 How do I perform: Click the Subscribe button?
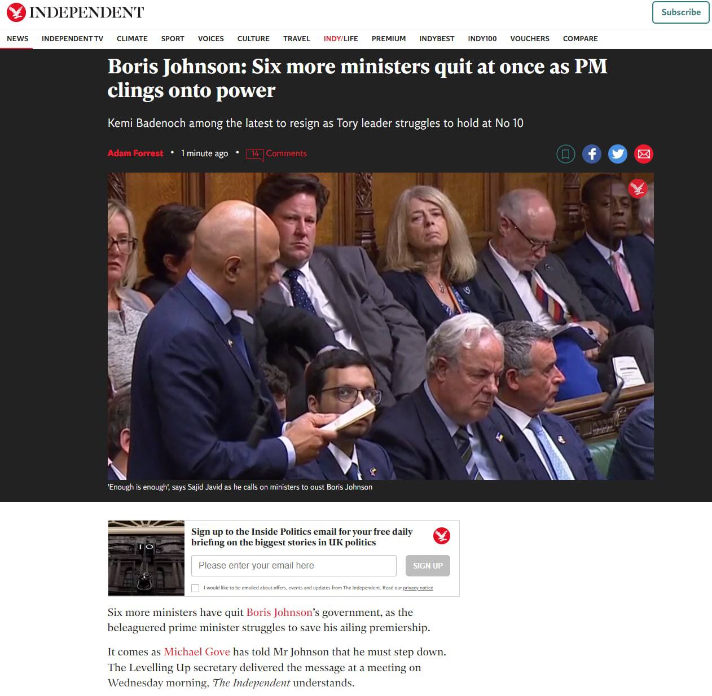(681, 12)
